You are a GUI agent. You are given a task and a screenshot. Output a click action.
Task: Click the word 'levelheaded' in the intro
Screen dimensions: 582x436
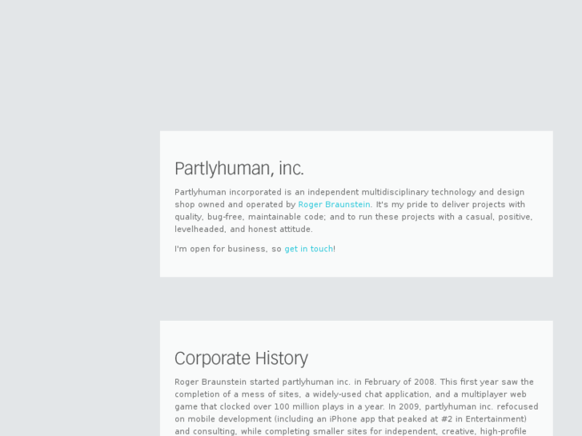(199, 230)
